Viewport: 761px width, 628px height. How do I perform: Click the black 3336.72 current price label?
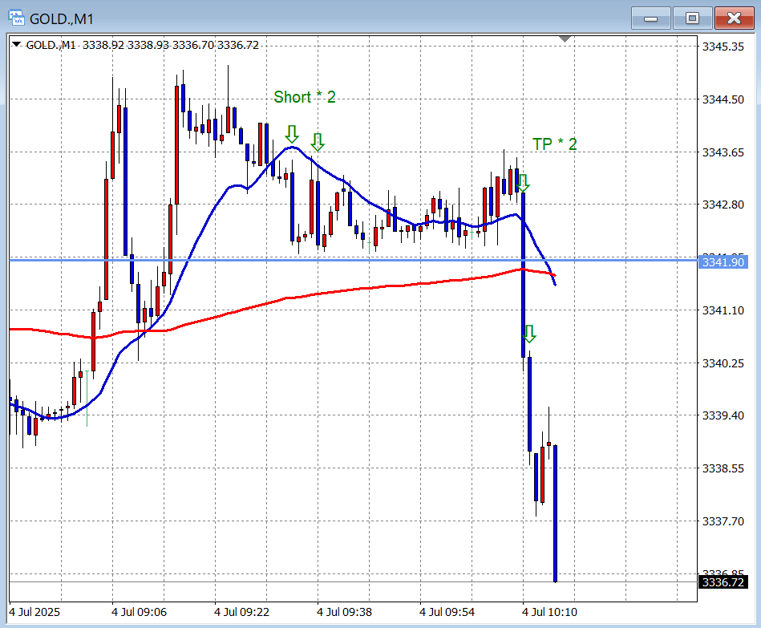point(723,582)
